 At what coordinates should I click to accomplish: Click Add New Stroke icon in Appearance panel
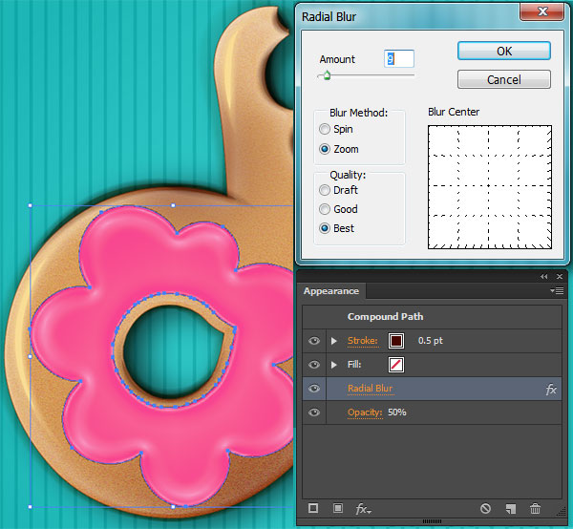[312, 509]
